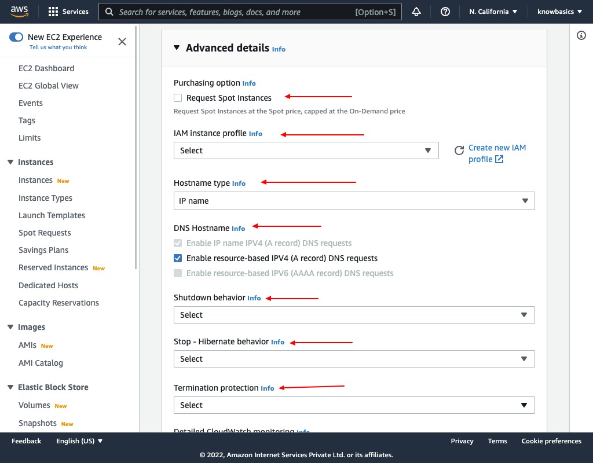Go to EC2 Dashboard
This screenshot has width=593, height=463.
point(46,68)
